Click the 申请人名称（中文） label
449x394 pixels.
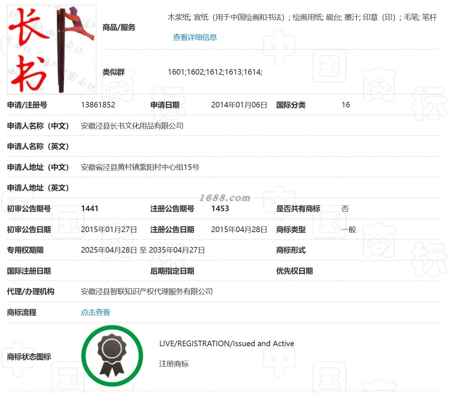pos(38,126)
